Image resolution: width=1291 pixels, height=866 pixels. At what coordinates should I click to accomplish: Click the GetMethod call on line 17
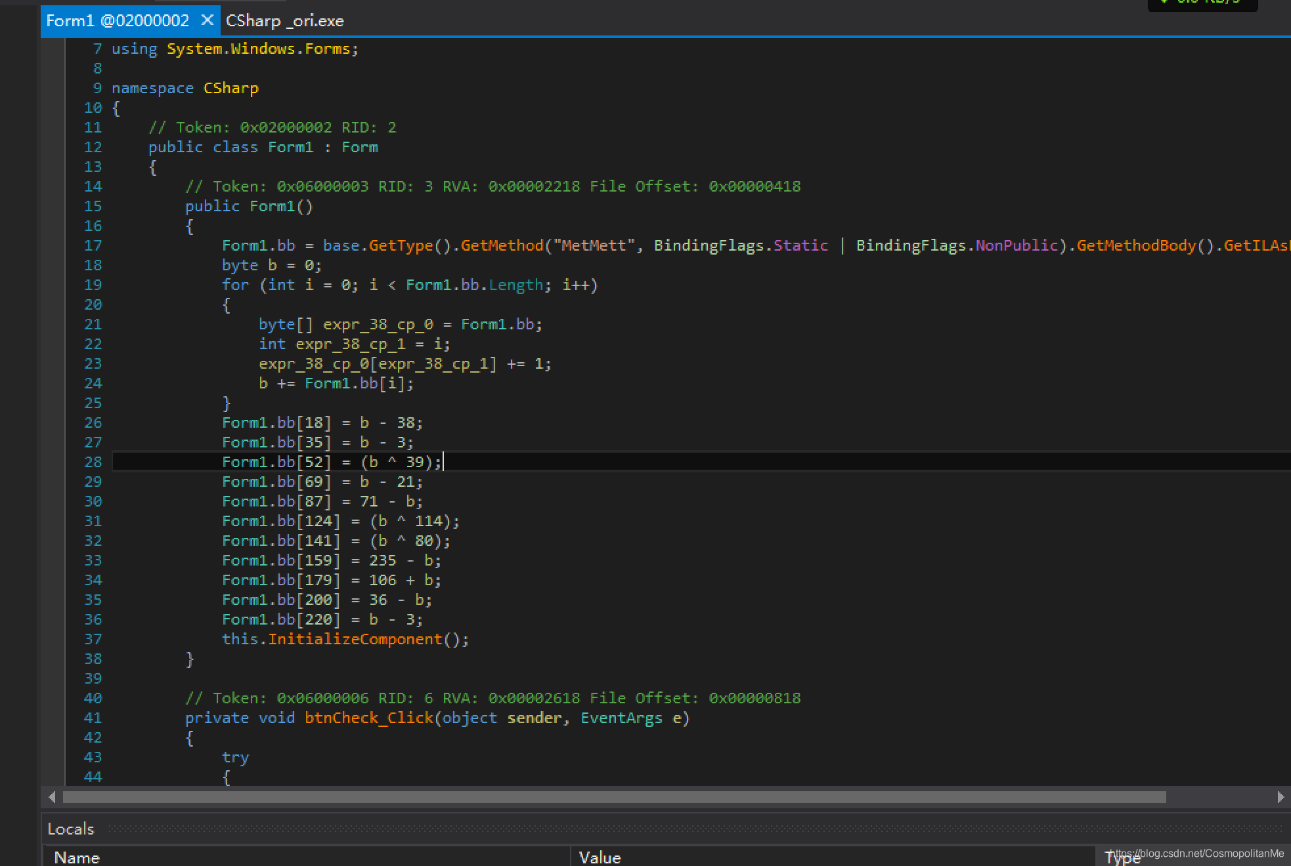coord(502,245)
